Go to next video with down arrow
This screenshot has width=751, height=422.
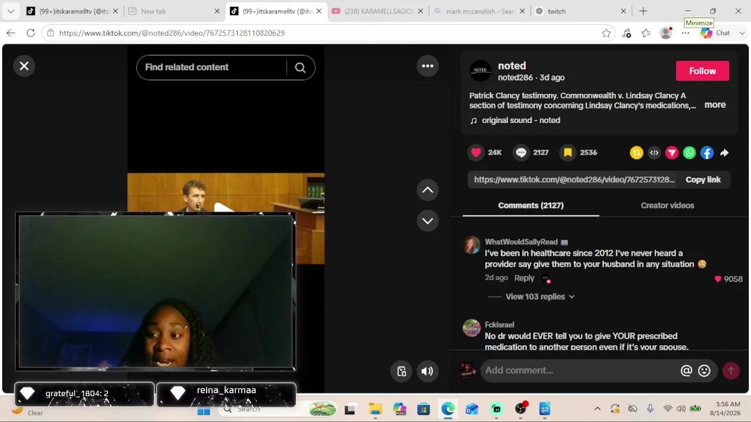point(428,221)
